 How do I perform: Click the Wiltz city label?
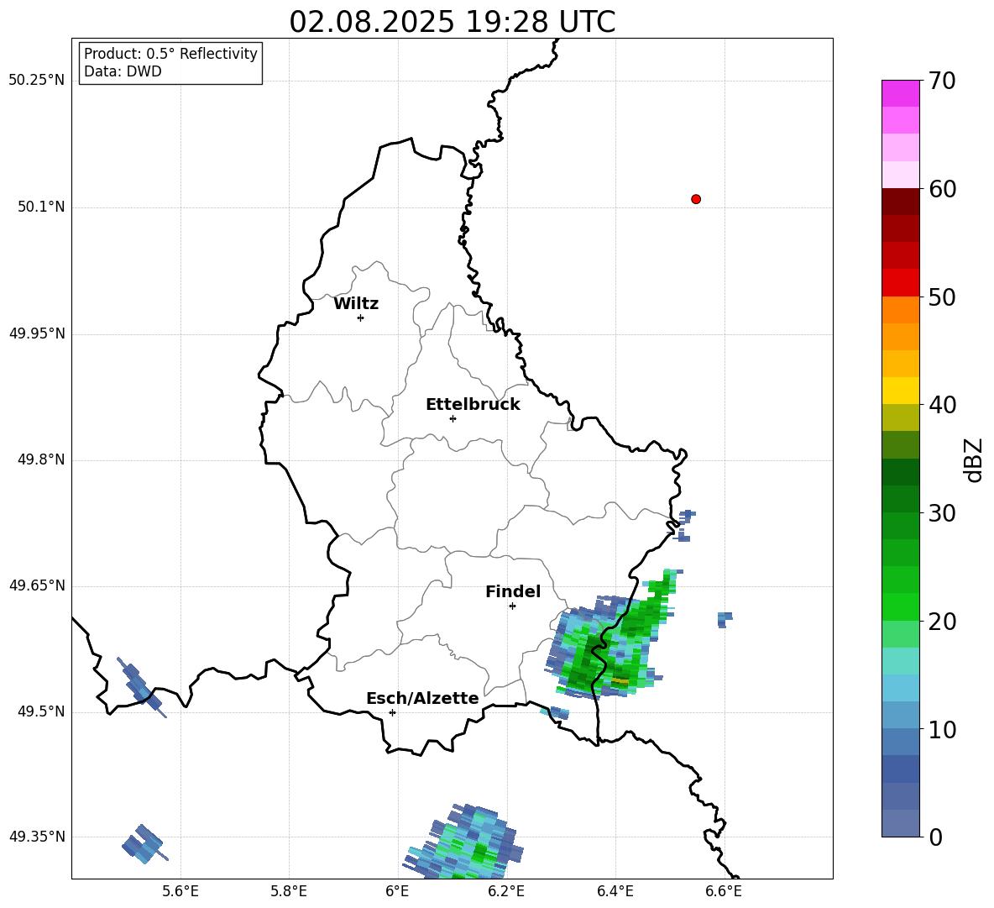(356, 304)
